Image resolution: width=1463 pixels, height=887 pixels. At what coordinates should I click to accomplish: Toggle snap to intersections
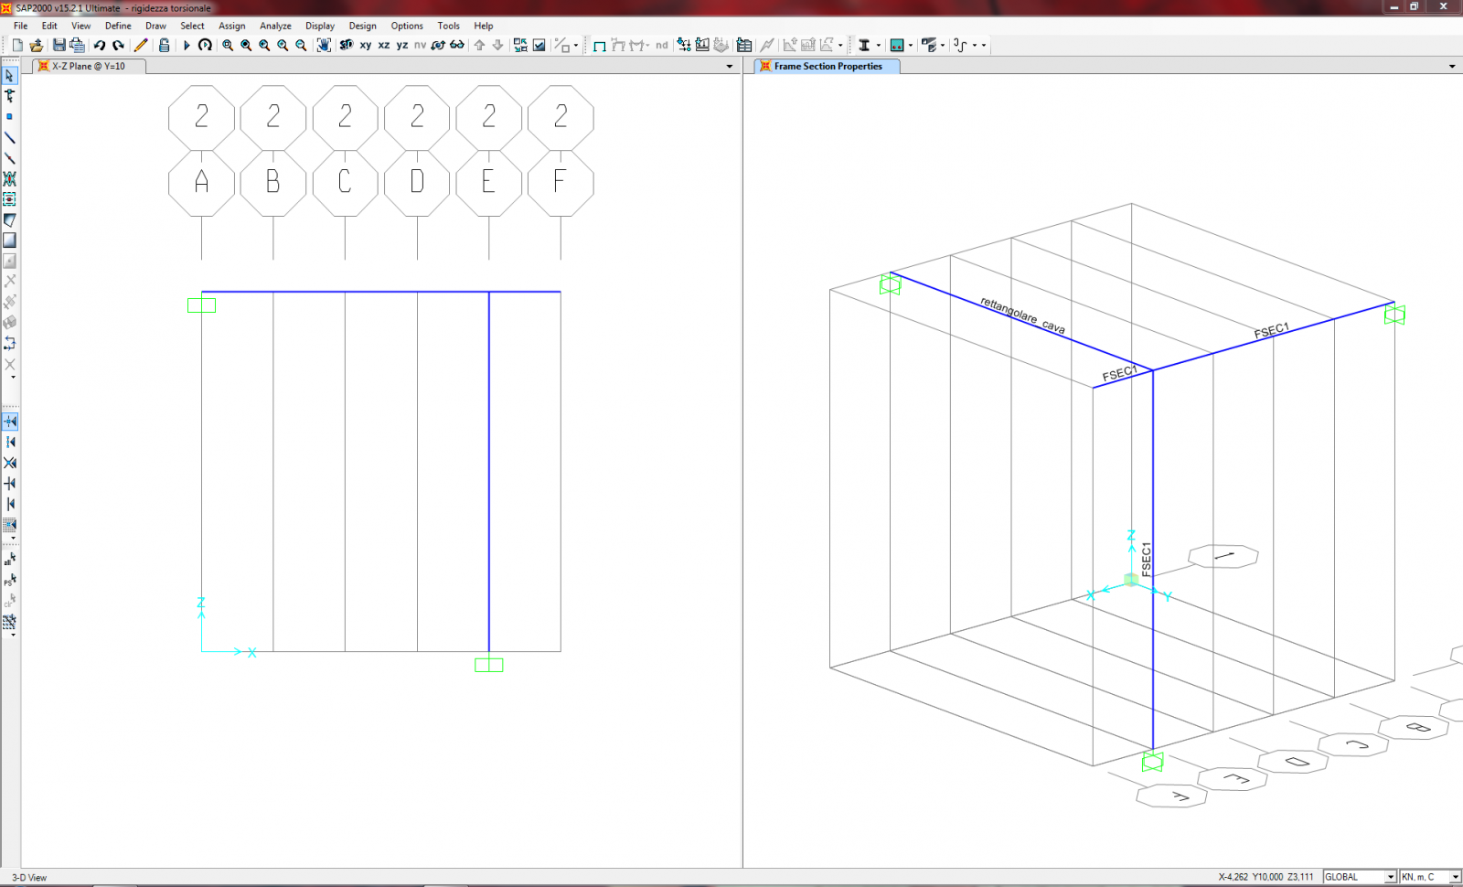(9, 463)
